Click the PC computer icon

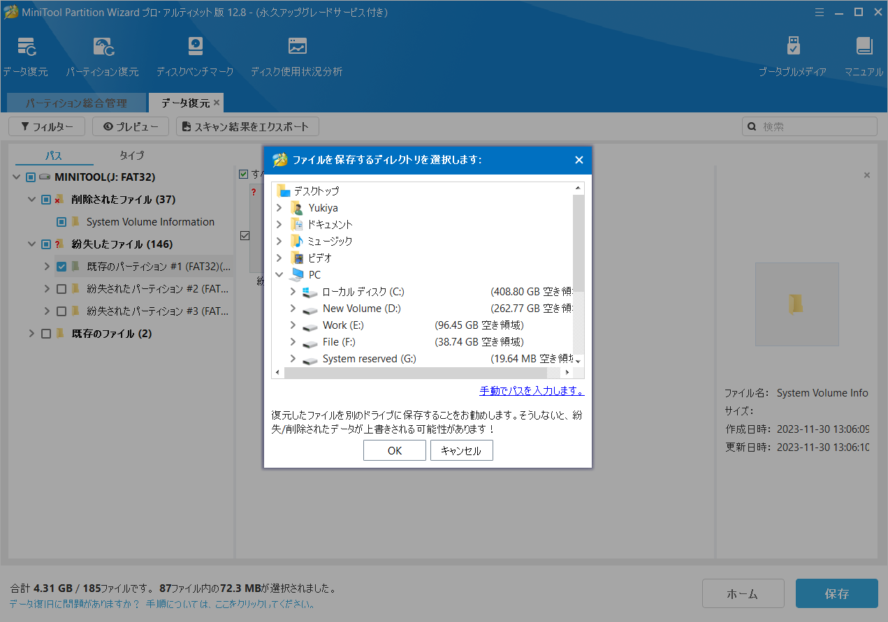[x=296, y=275]
